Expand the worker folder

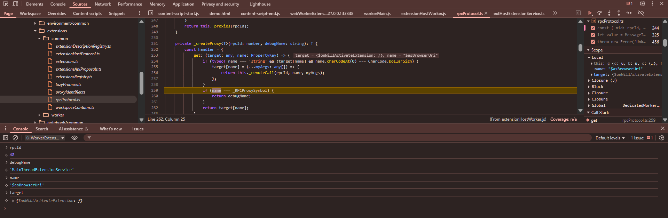(39, 115)
